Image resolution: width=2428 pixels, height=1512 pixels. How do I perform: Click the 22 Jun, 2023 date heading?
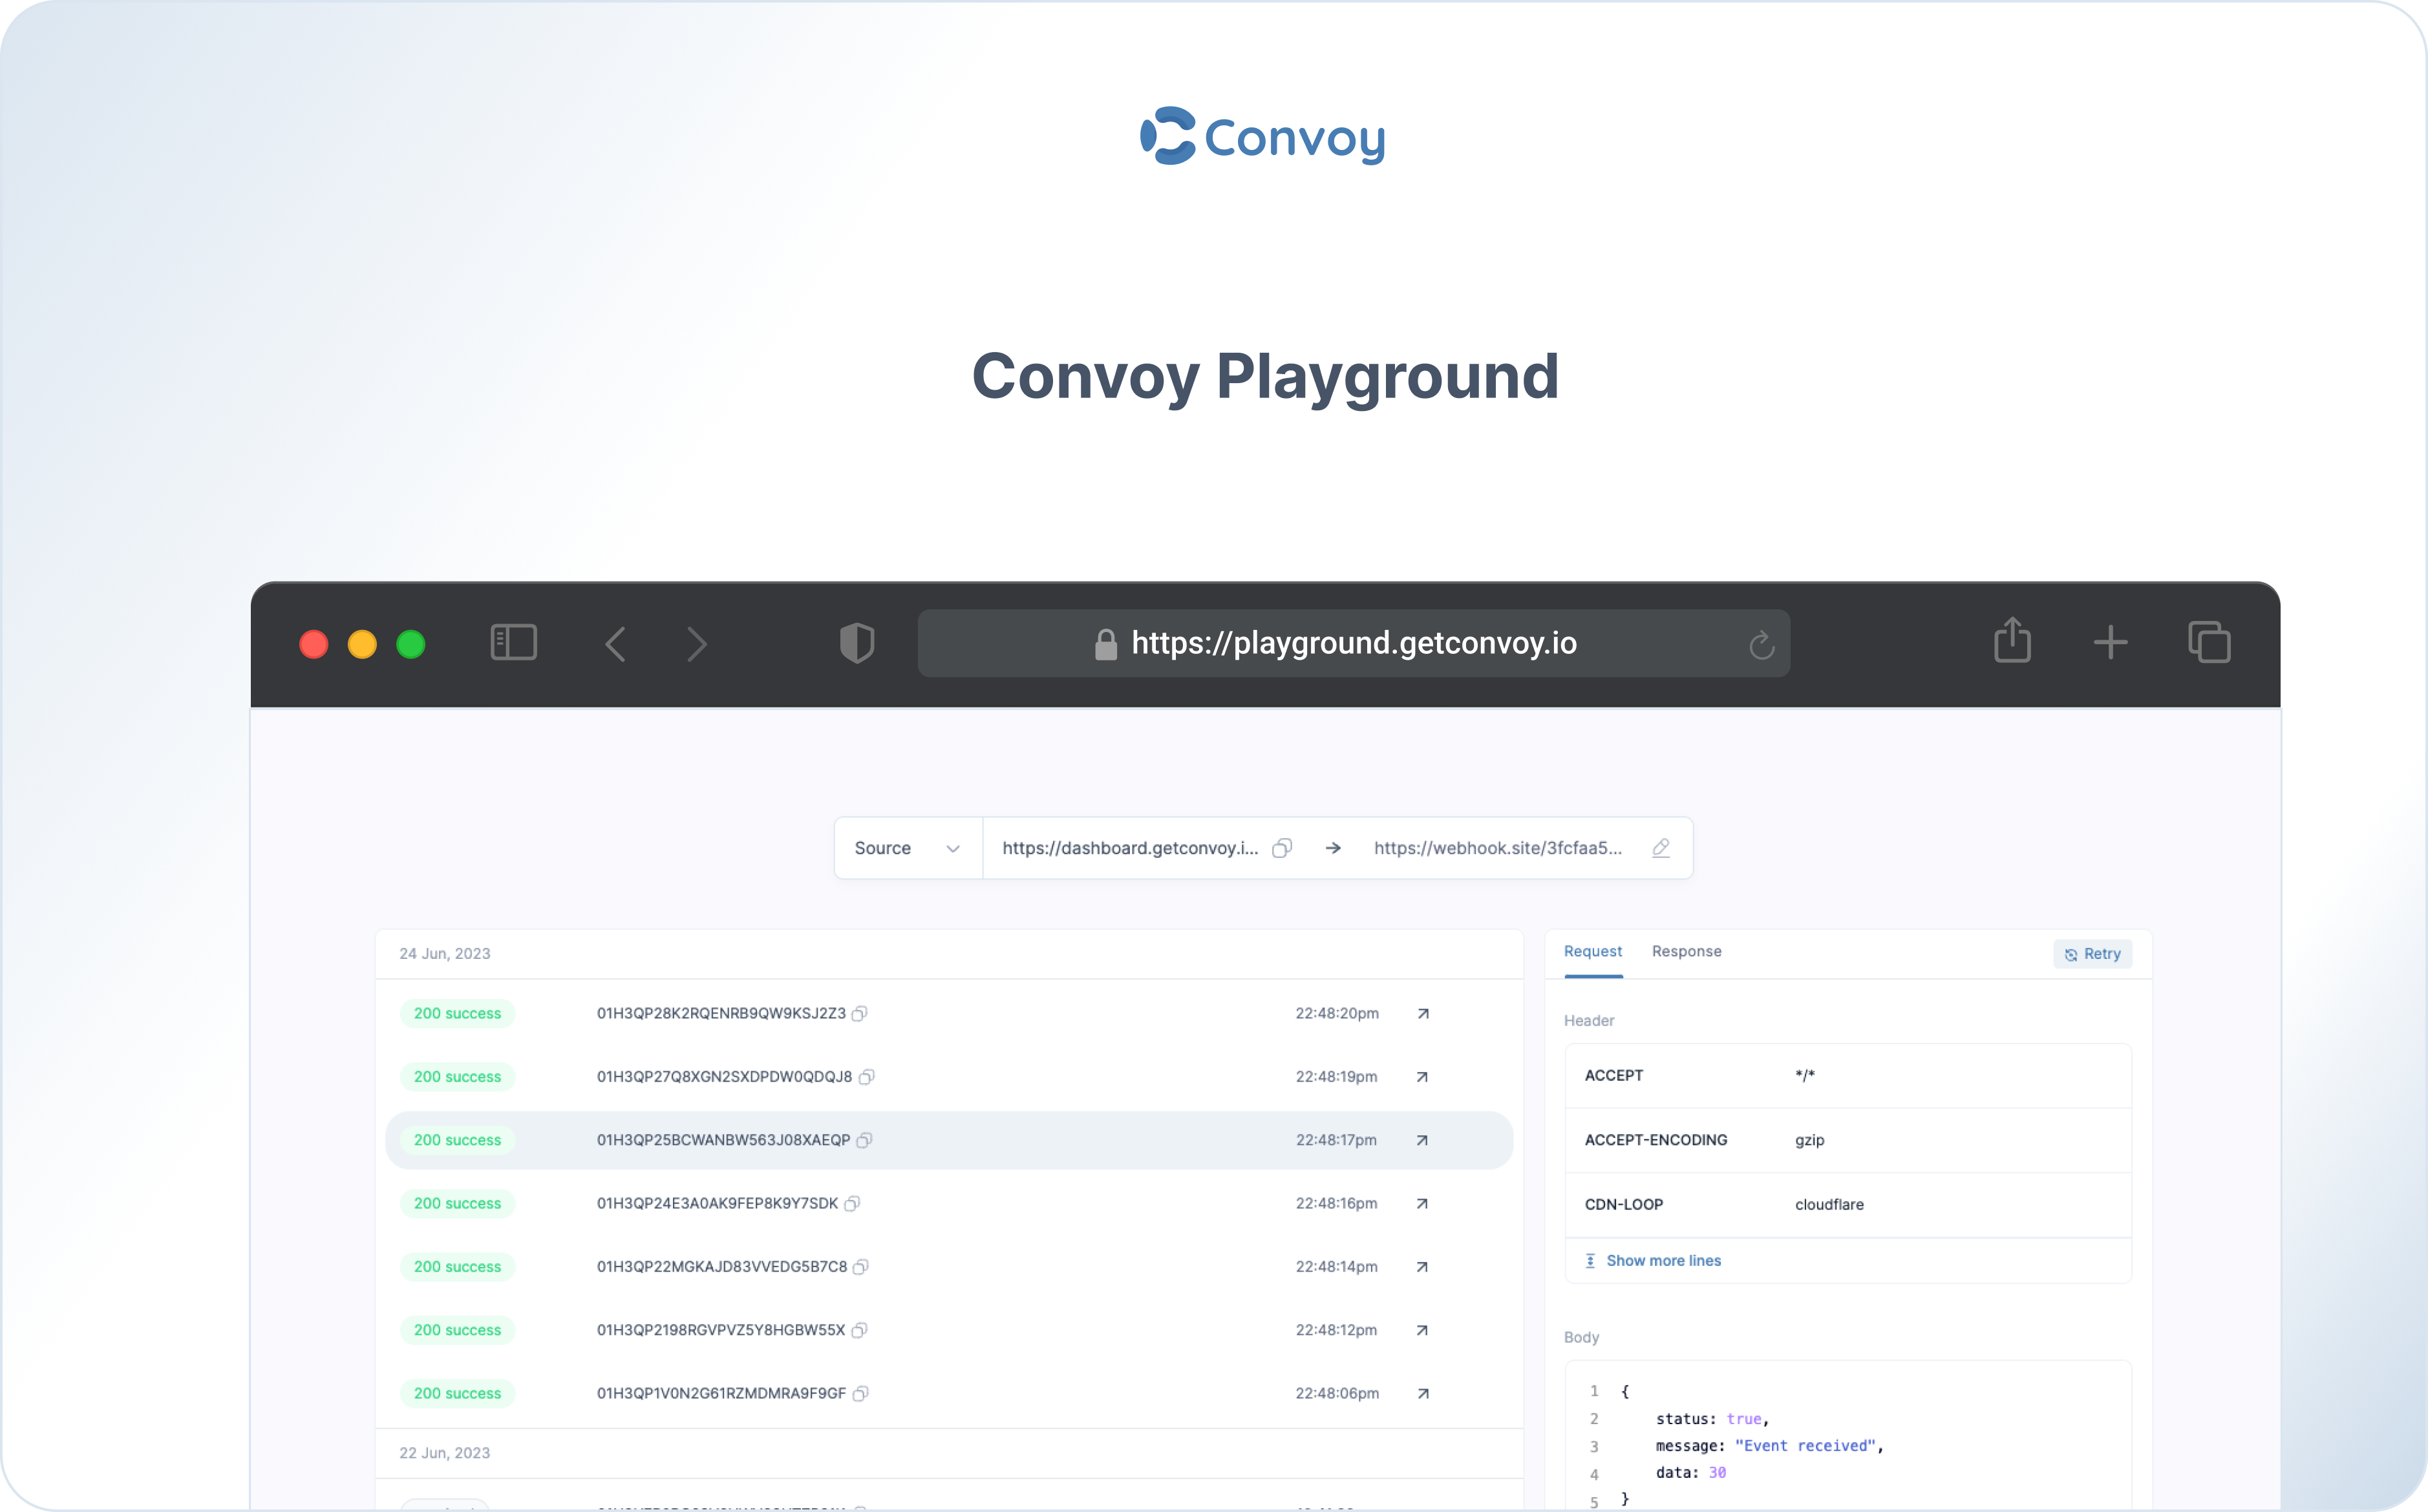tap(445, 1453)
